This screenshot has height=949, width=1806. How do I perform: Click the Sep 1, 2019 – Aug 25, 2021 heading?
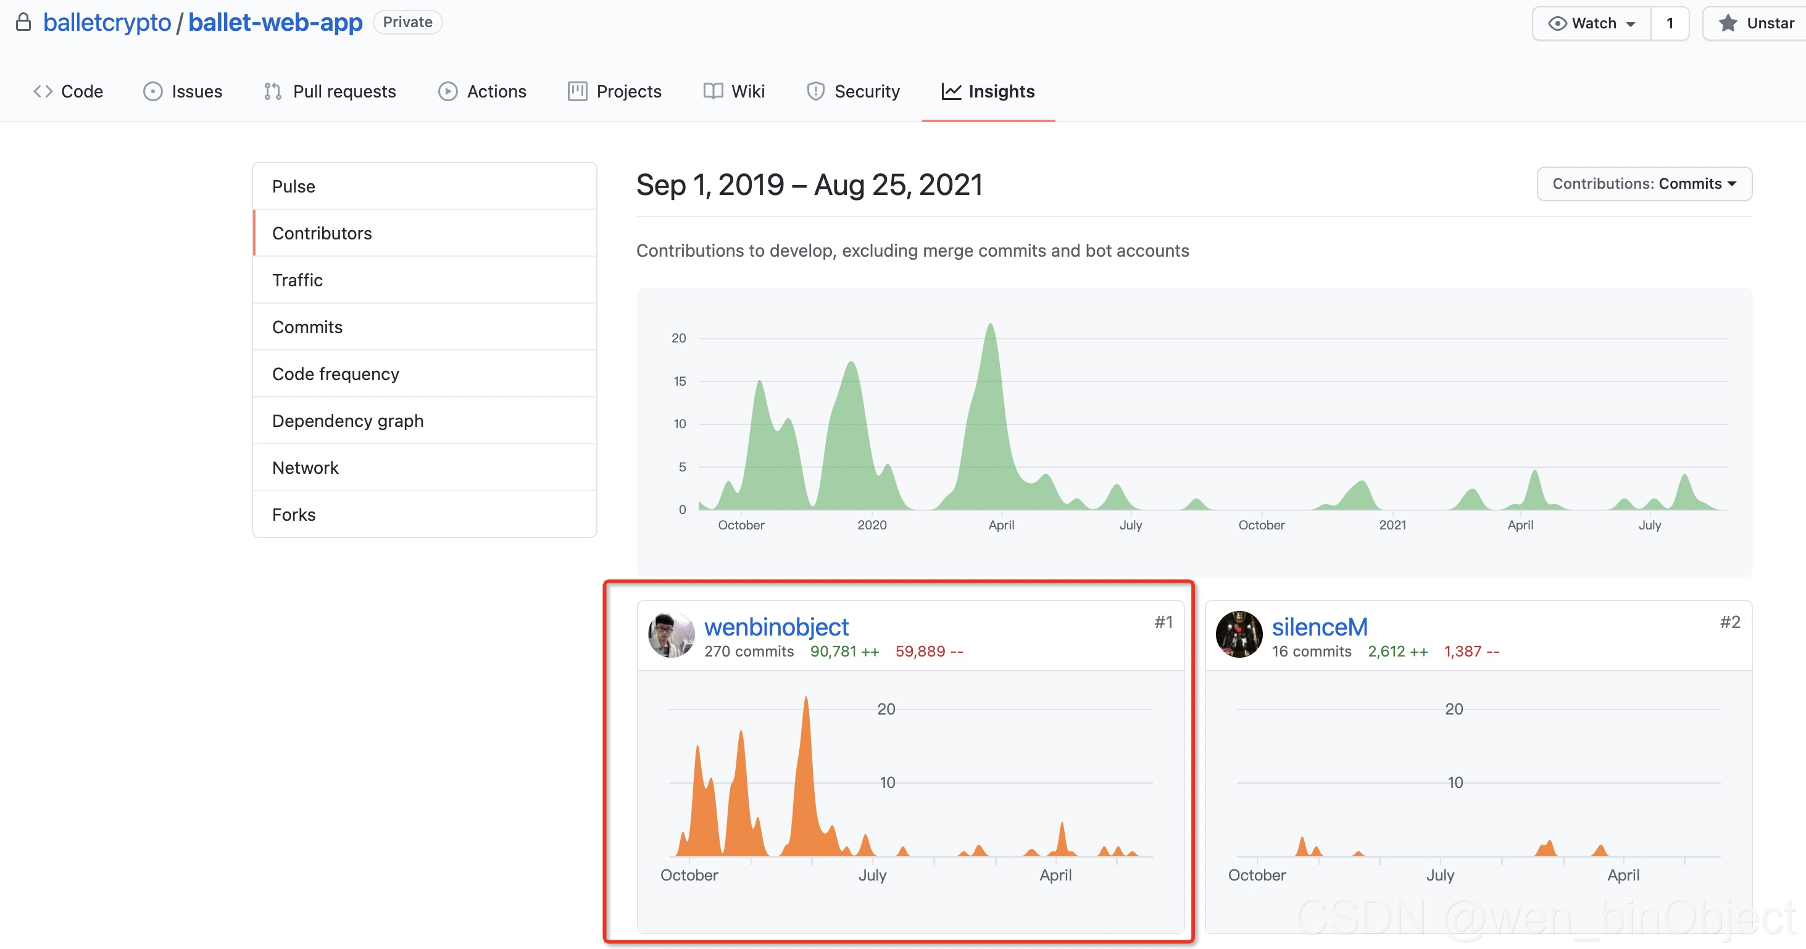(809, 185)
